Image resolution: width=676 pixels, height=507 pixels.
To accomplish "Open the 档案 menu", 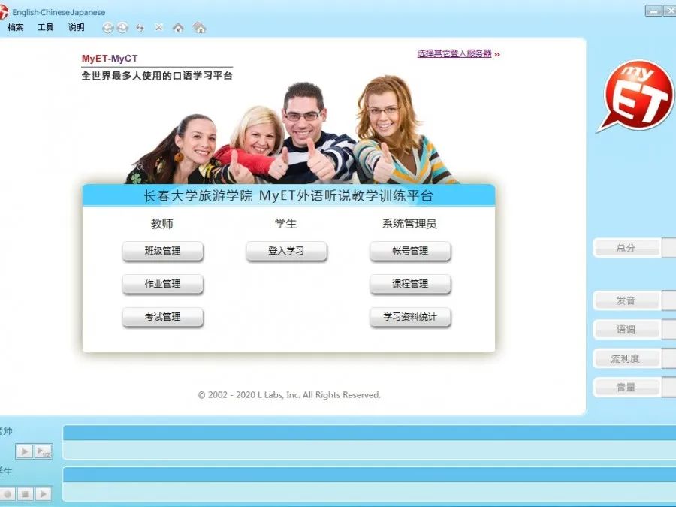I will pyautogui.click(x=16, y=28).
